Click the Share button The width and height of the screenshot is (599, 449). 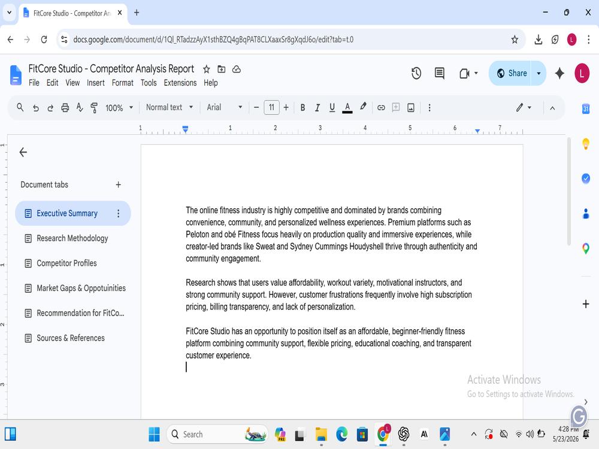pos(511,73)
